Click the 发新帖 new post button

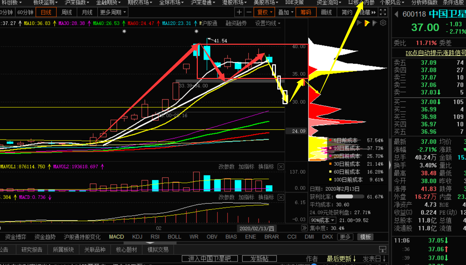click(x=259, y=259)
